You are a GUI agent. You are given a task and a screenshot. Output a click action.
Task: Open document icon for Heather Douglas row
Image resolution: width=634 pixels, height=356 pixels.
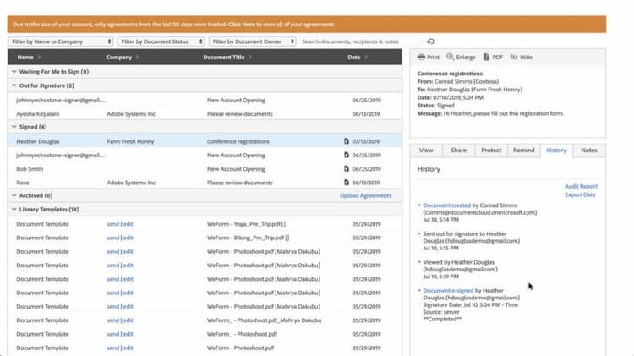click(347, 141)
